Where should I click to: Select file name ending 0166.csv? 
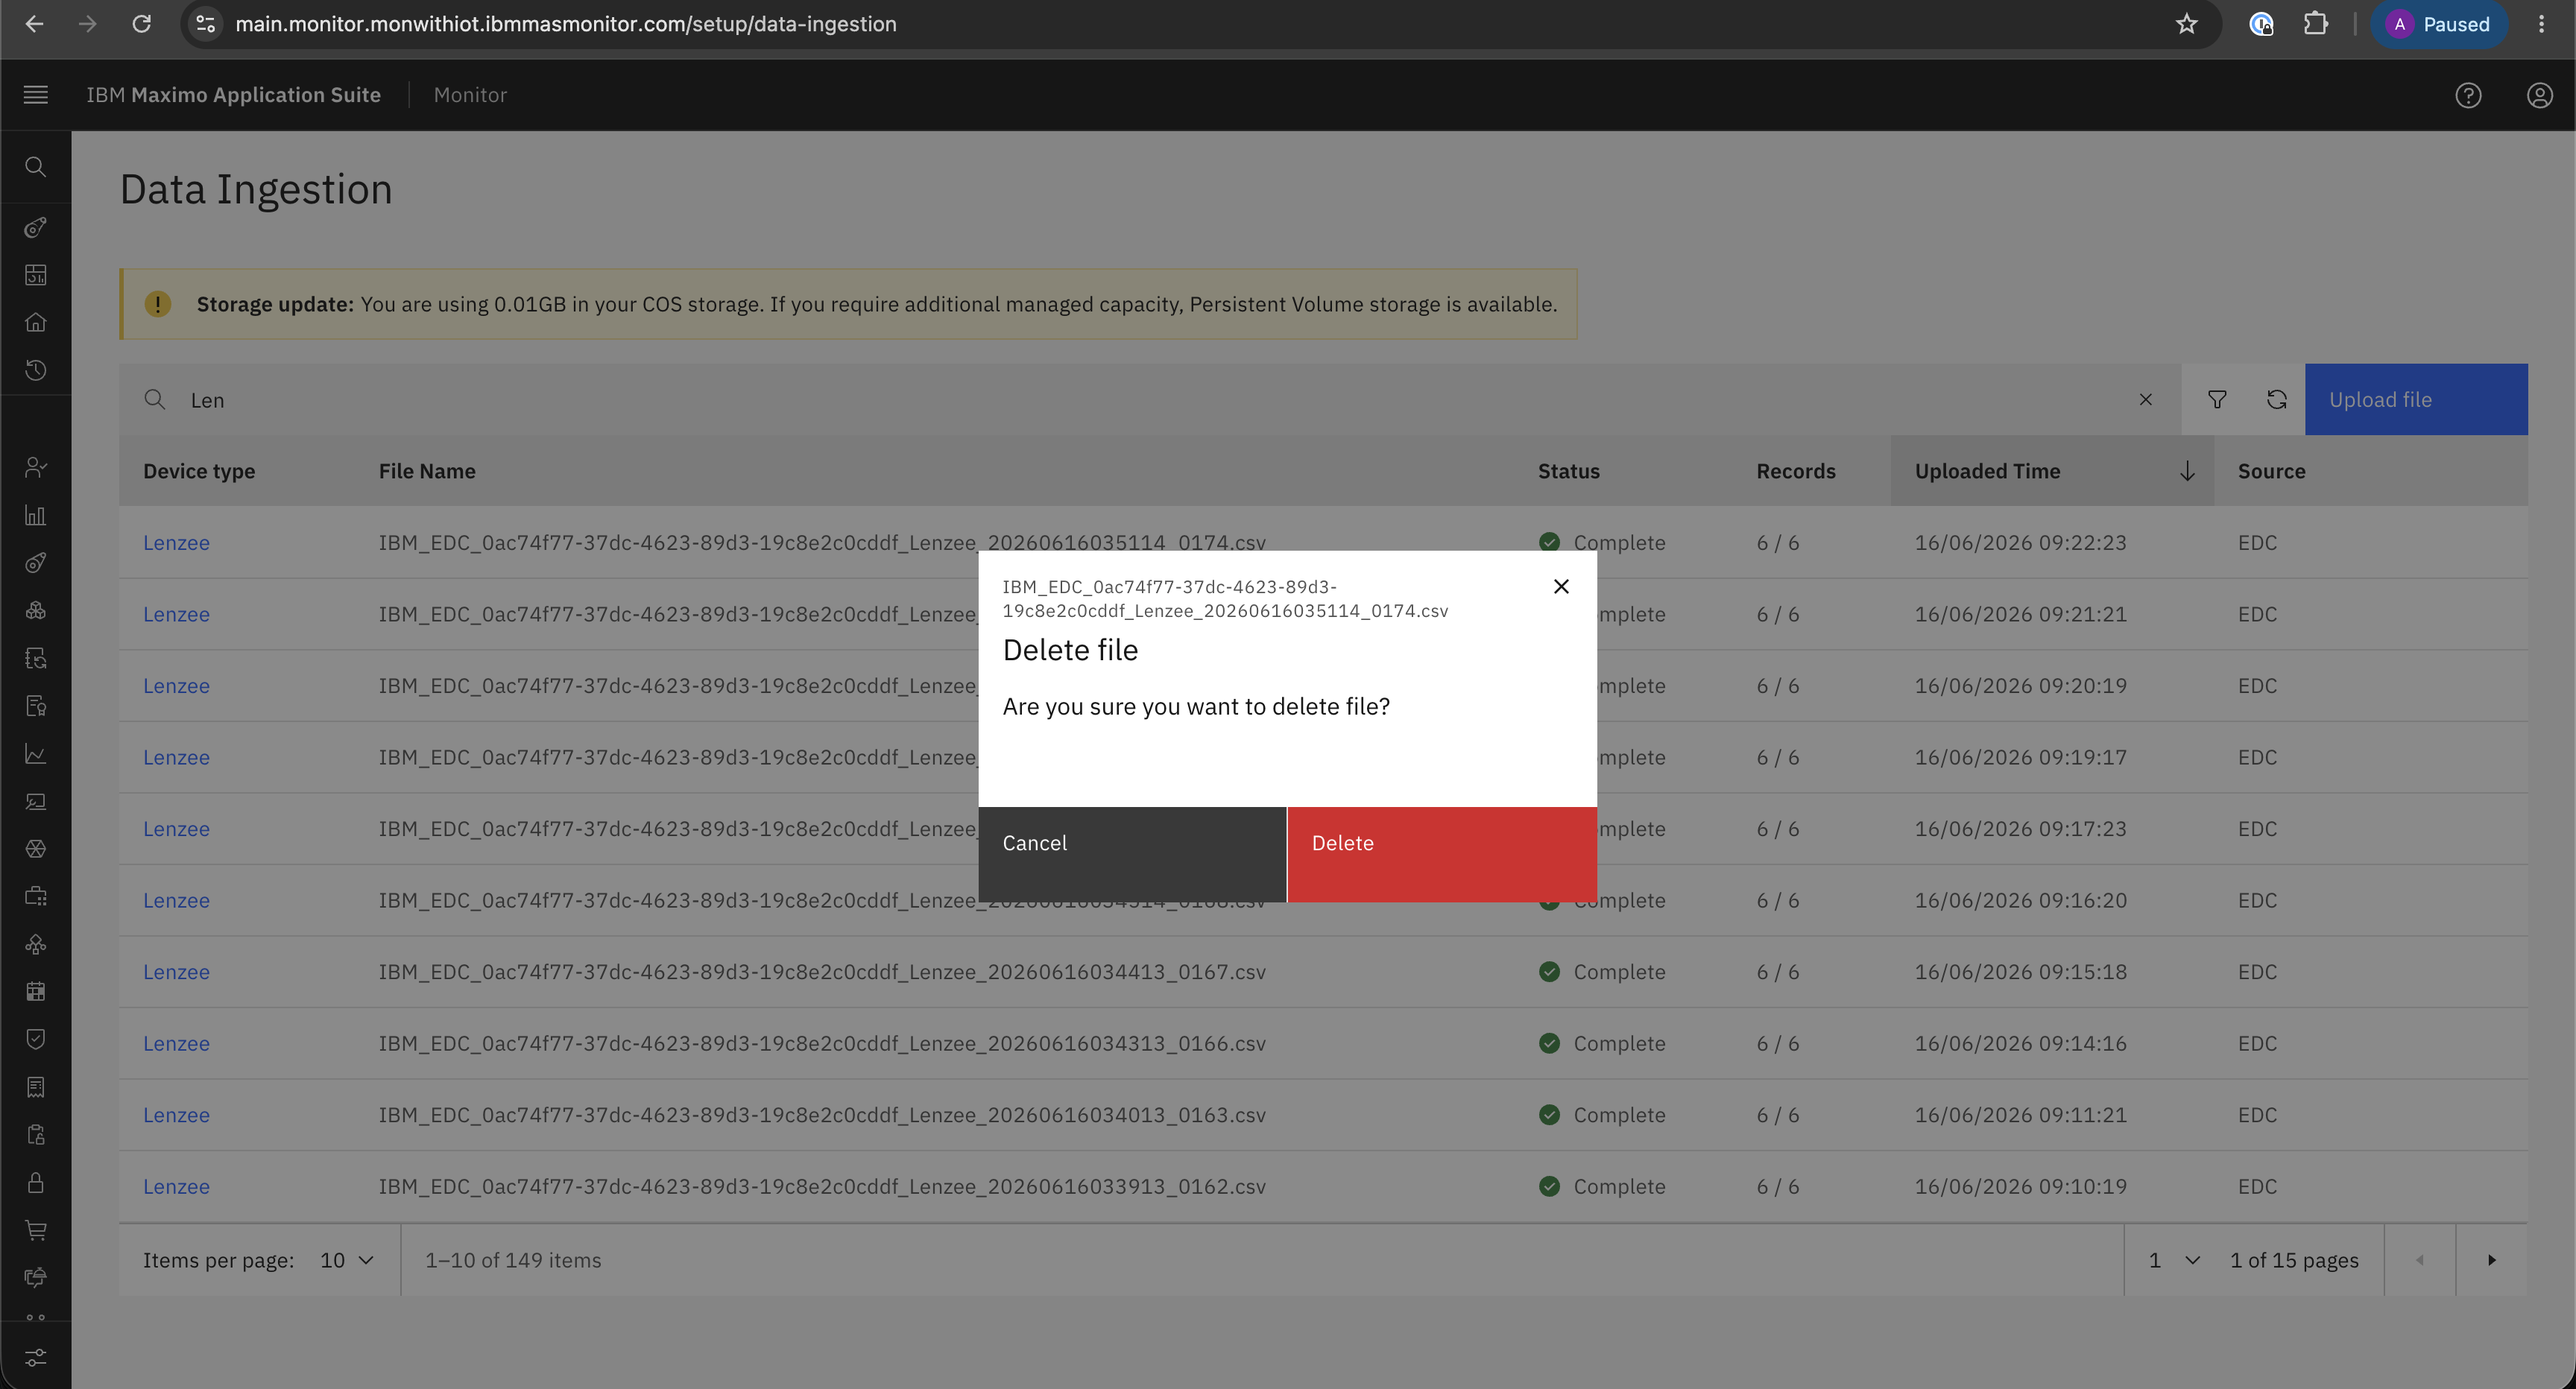(822, 1044)
